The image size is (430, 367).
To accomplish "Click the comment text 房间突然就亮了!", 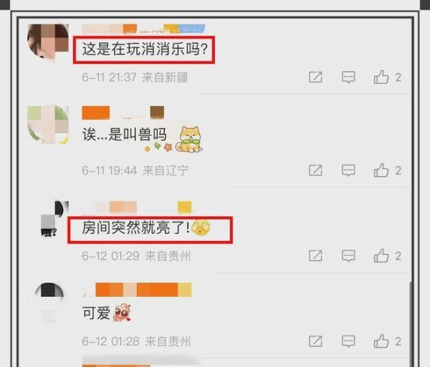I will 136,227.
